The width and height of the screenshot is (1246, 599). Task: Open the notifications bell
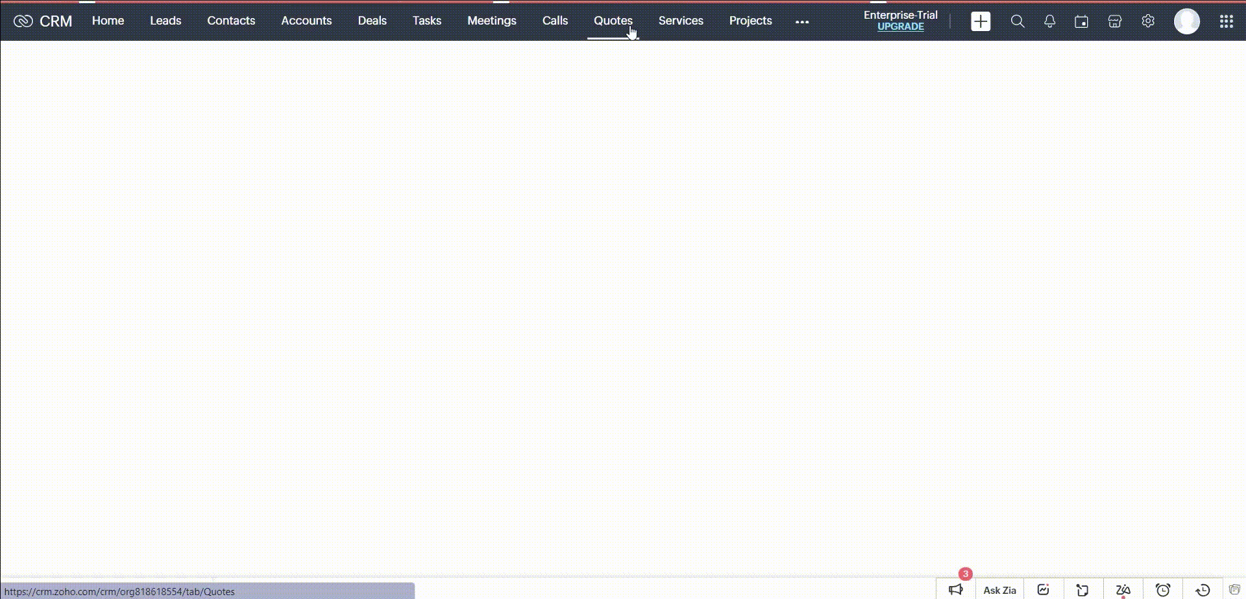[x=1049, y=21]
